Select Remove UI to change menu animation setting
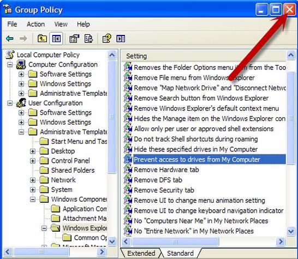This screenshot has height=259, width=298. tap(199, 200)
